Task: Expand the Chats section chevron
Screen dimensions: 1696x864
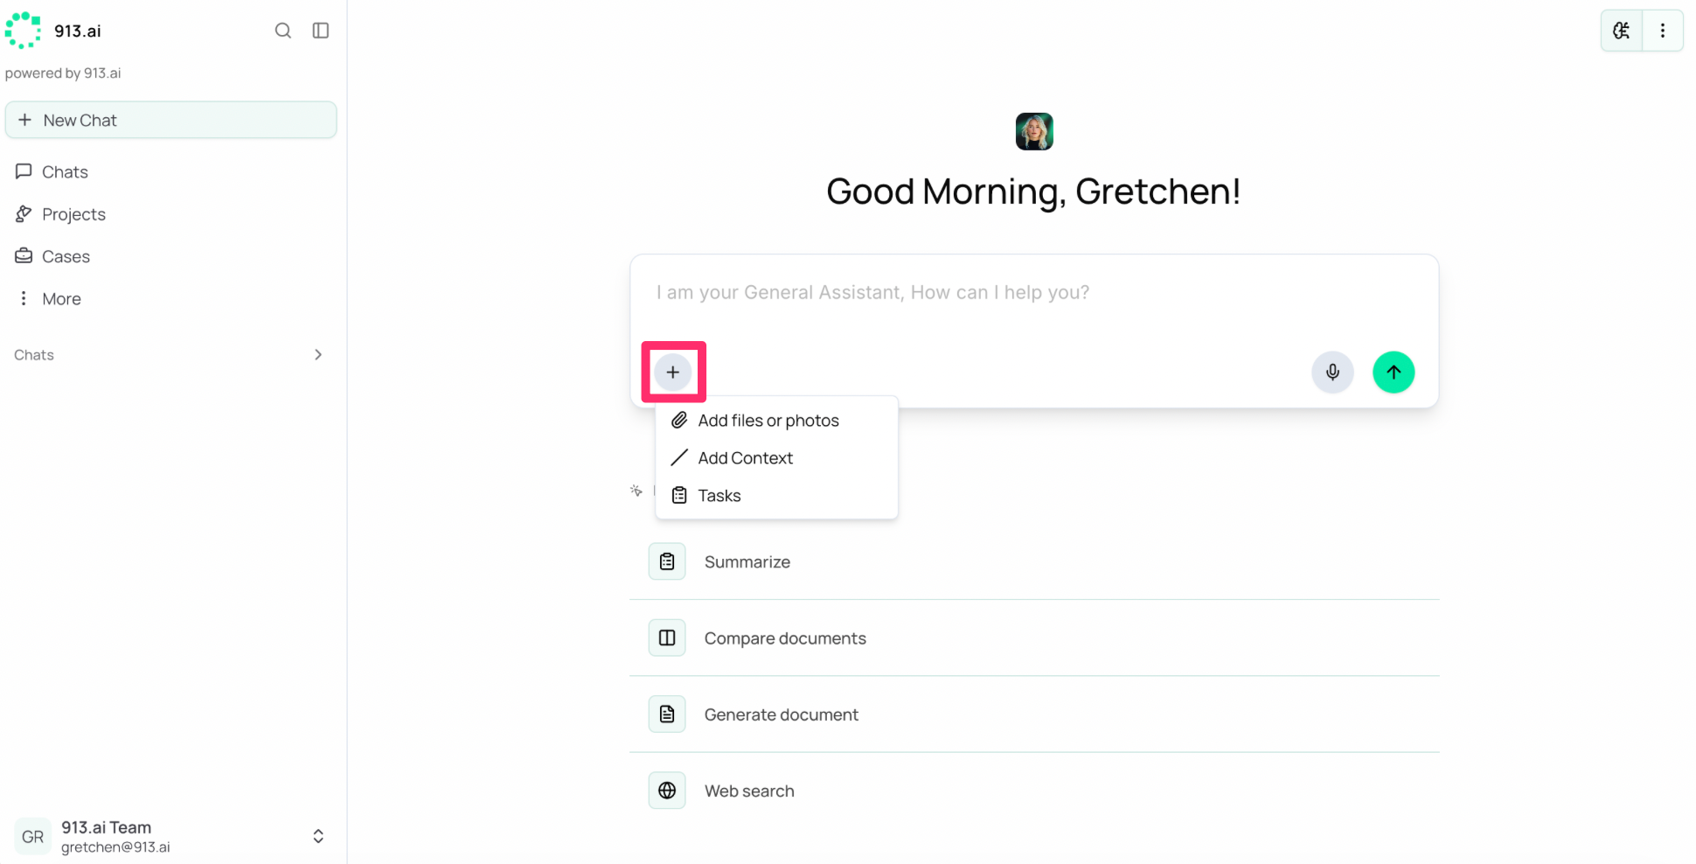Action: tap(318, 355)
